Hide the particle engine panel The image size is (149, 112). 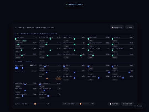click(x=129, y=27)
